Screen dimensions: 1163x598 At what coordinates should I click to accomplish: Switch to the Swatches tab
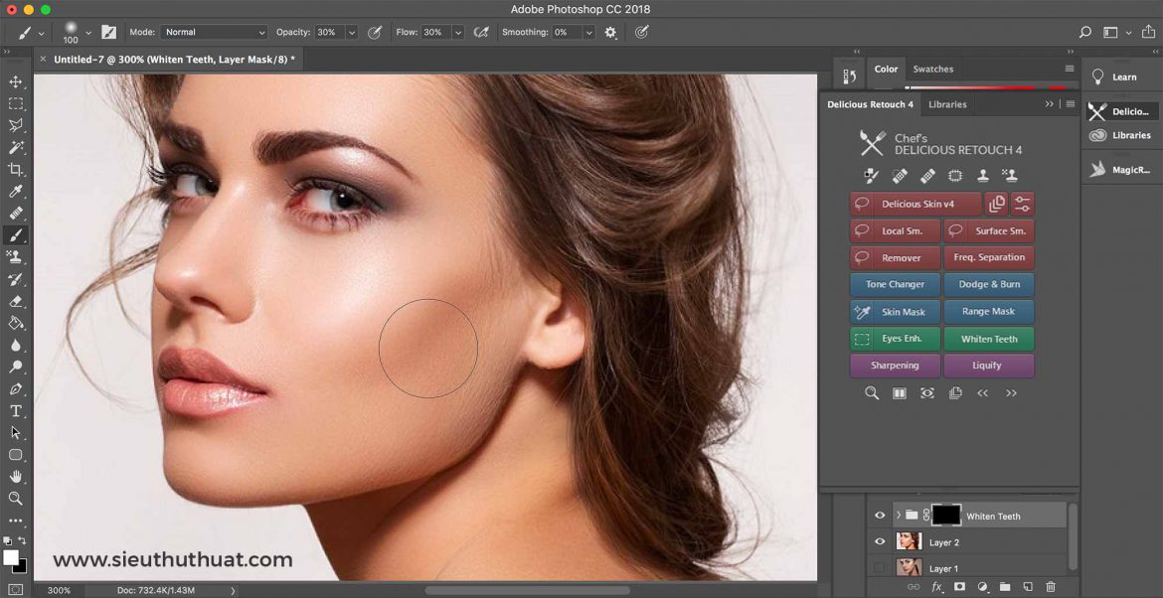pyautogui.click(x=933, y=69)
